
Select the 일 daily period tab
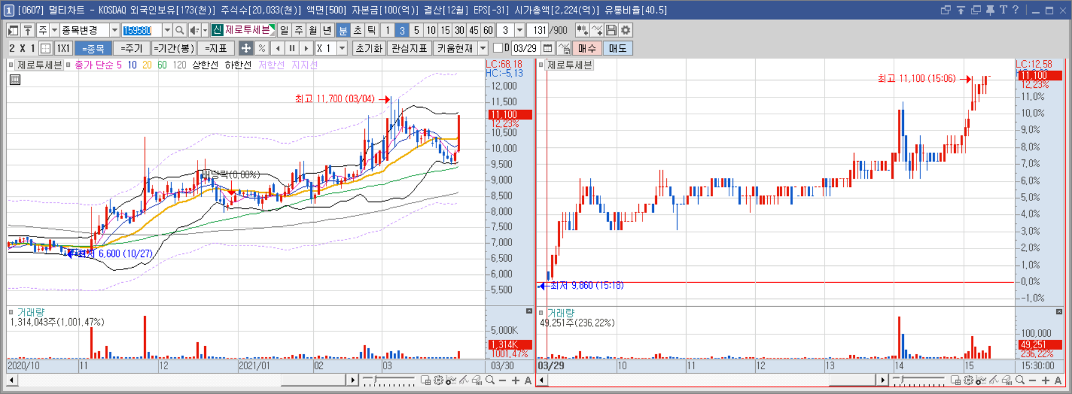point(284,30)
